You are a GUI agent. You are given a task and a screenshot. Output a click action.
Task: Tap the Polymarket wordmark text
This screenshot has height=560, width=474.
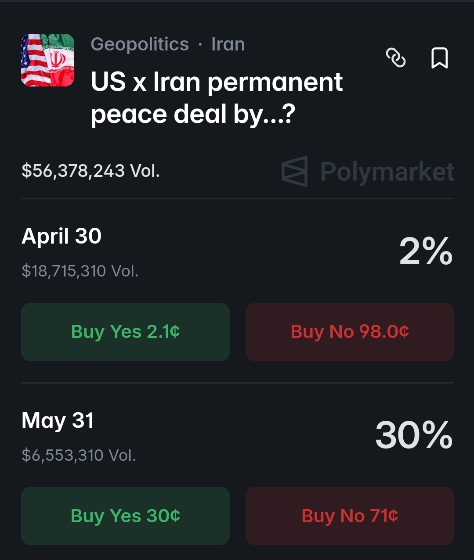coord(387,171)
